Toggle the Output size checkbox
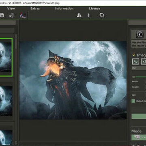This screenshot has width=146, height=146. pyautogui.click(x=133, y=101)
